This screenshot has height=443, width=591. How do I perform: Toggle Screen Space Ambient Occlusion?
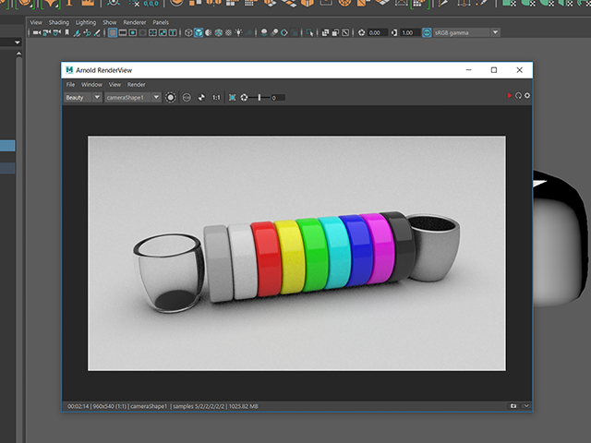[x=264, y=33]
